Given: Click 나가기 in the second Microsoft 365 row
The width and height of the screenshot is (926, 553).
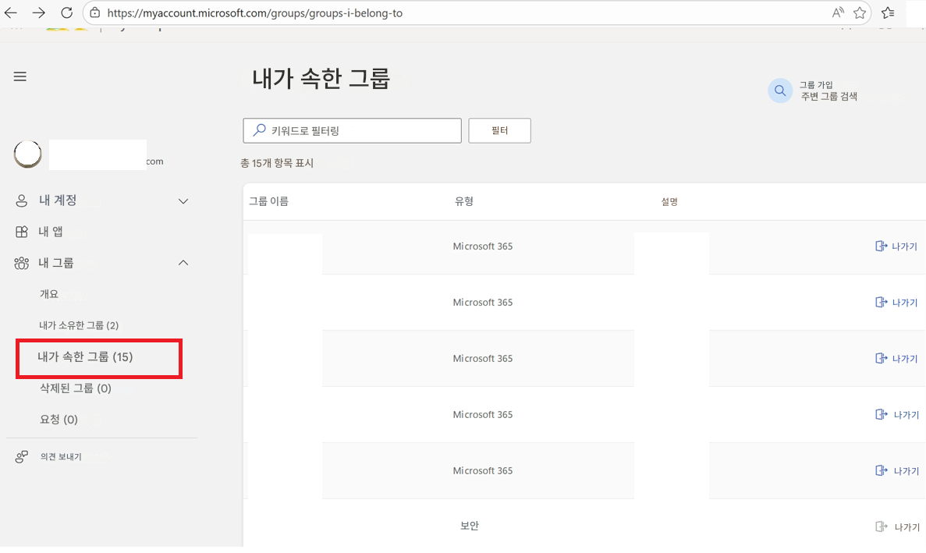Looking at the screenshot, I should point(896,302).
